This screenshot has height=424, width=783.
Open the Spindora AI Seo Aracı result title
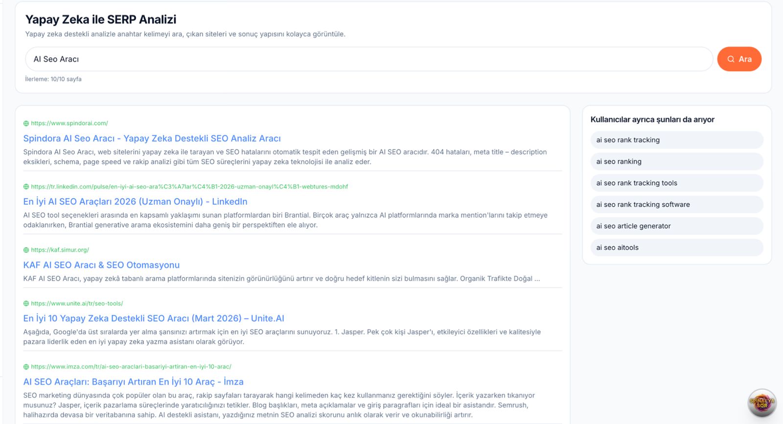tap(152, 139)
